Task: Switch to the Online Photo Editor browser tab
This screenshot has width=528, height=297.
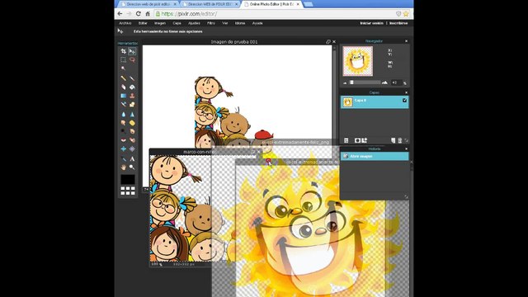Action: (x=271, y=4)
